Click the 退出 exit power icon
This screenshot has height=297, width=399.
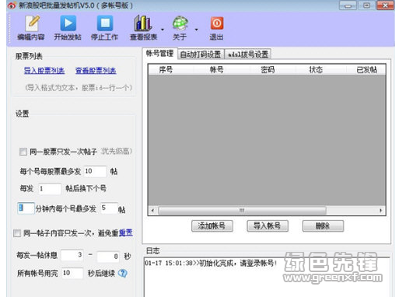coord(217,23)
